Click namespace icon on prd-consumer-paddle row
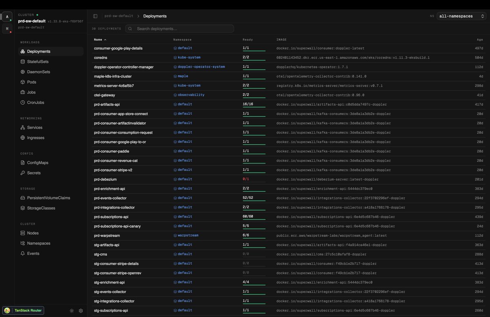Viewport: 490px width, 317px height. [x=175, y=151]
